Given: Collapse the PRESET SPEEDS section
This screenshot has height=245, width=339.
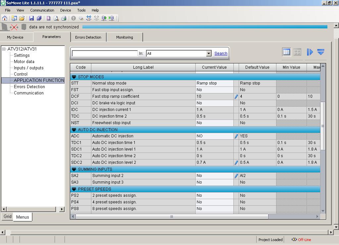Looking at the screenshot, I should pyautogui.click(x=74, y=189).
